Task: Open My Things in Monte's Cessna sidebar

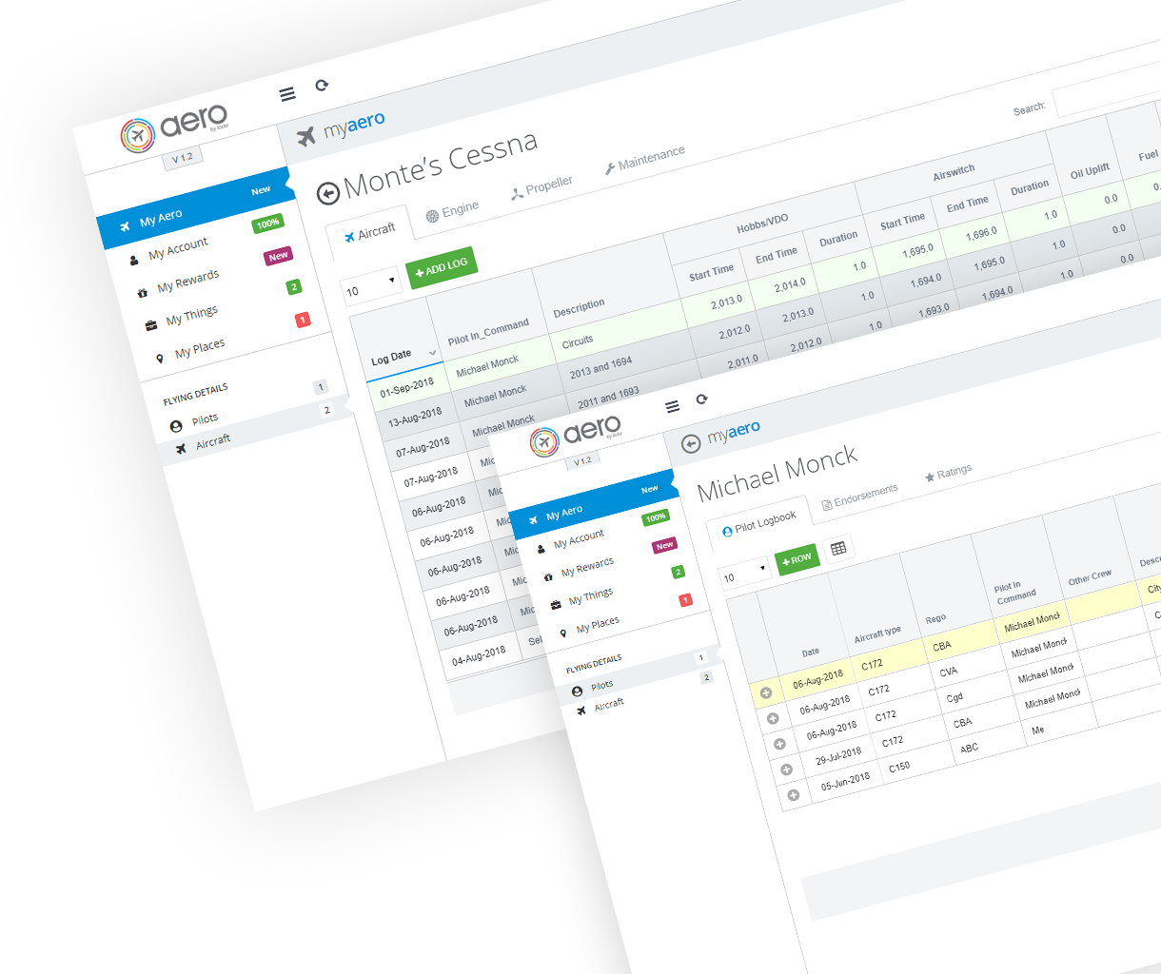Action: click(191, 315)
